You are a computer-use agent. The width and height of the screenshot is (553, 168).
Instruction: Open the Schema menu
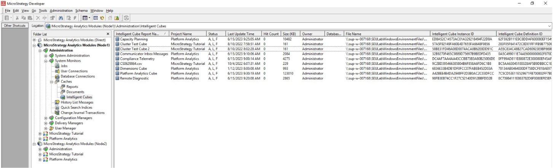coord(81,11)
